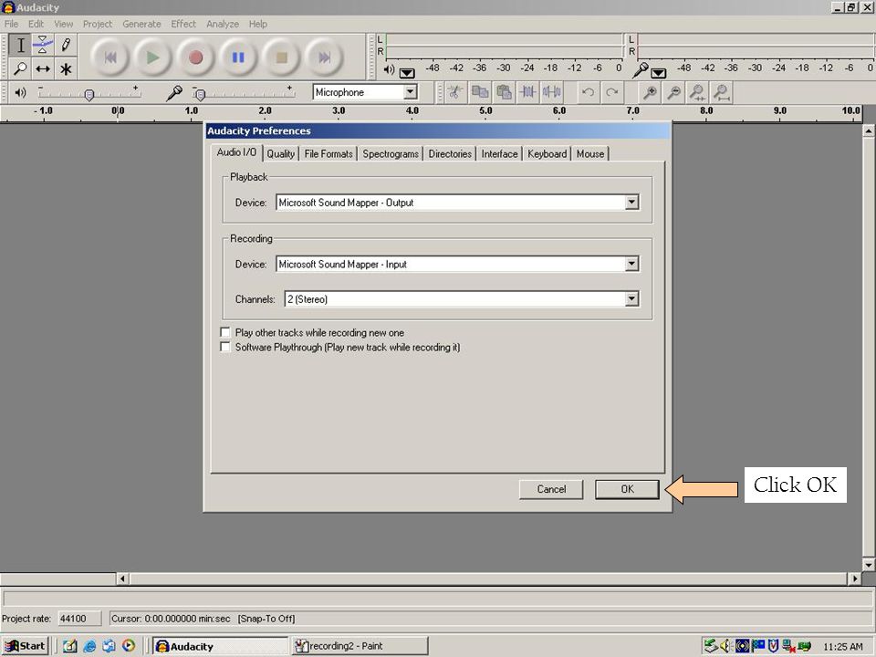Click Skip to Start button
876x657 pixels.
[x=109, y=57]
